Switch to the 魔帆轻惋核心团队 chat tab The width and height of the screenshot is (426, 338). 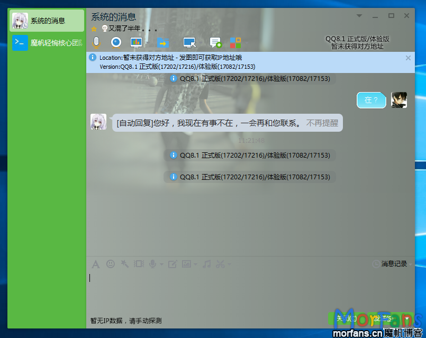click(x=47, y=43)
